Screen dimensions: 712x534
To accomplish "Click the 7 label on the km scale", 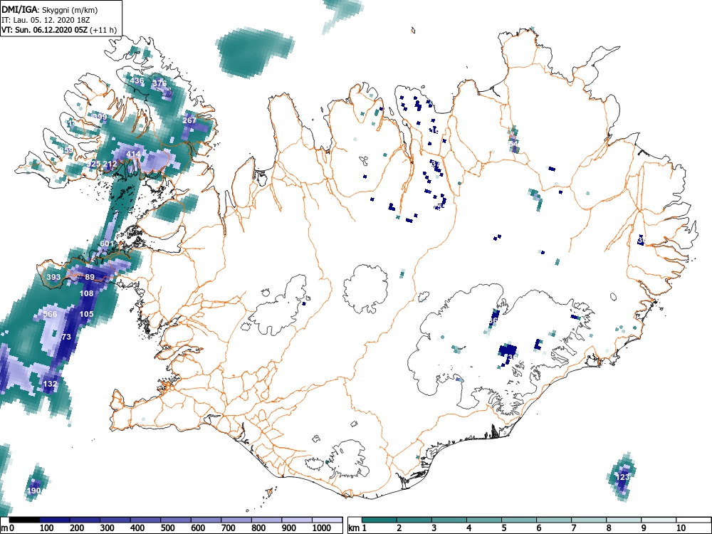I will 573,528.
